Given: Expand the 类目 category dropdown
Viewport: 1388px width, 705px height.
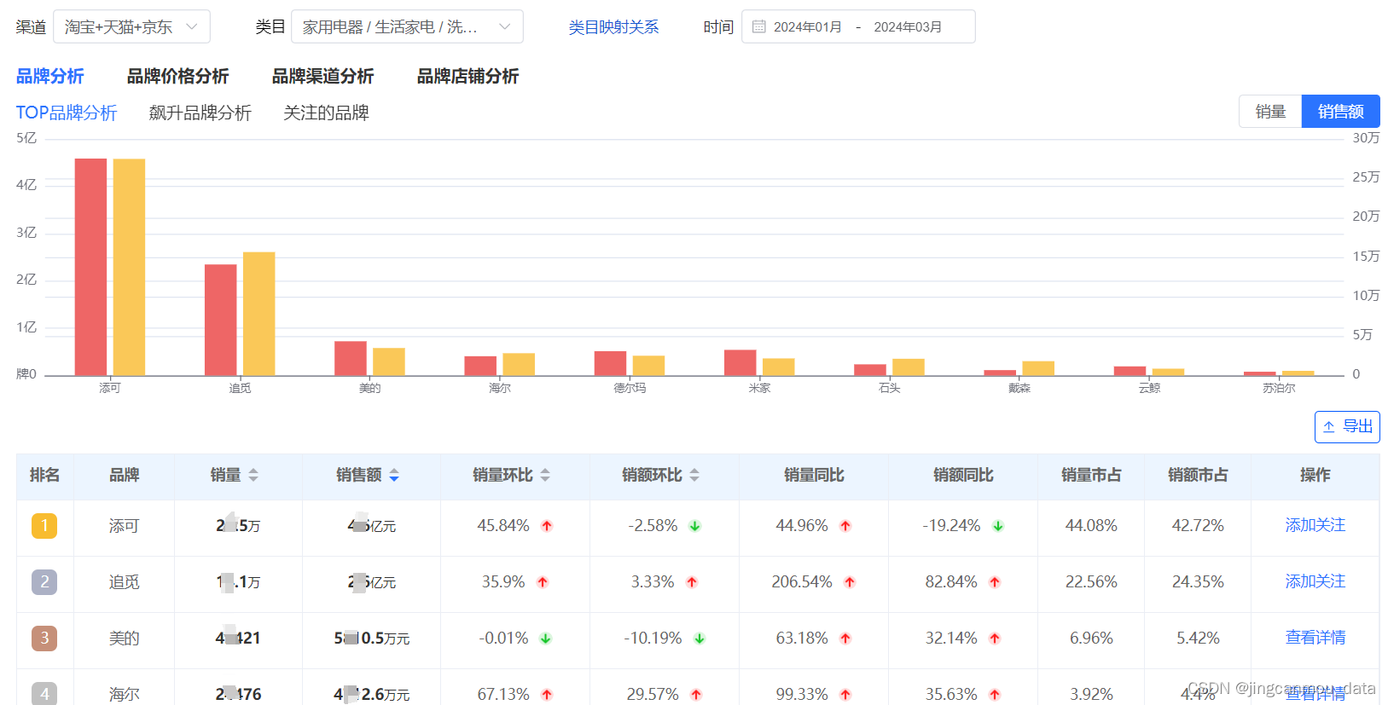Looking at the screenshot, I should (x=407, y=26).
